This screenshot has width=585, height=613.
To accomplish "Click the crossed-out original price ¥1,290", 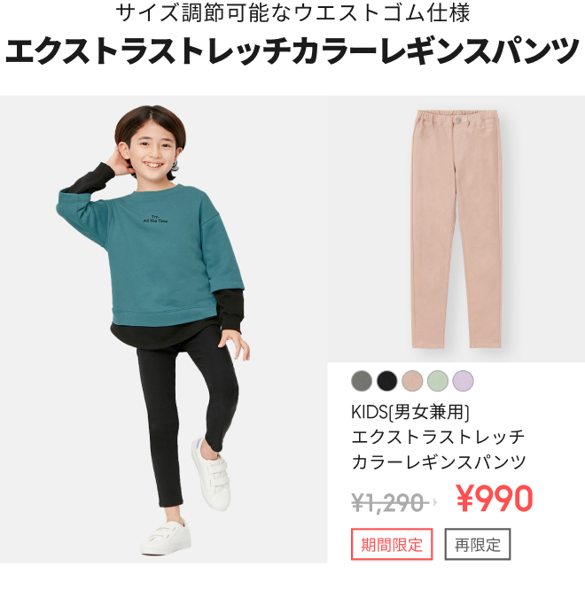I will point(387,502).
